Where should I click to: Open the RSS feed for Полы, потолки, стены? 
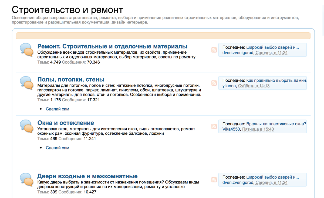pos(214,83)
